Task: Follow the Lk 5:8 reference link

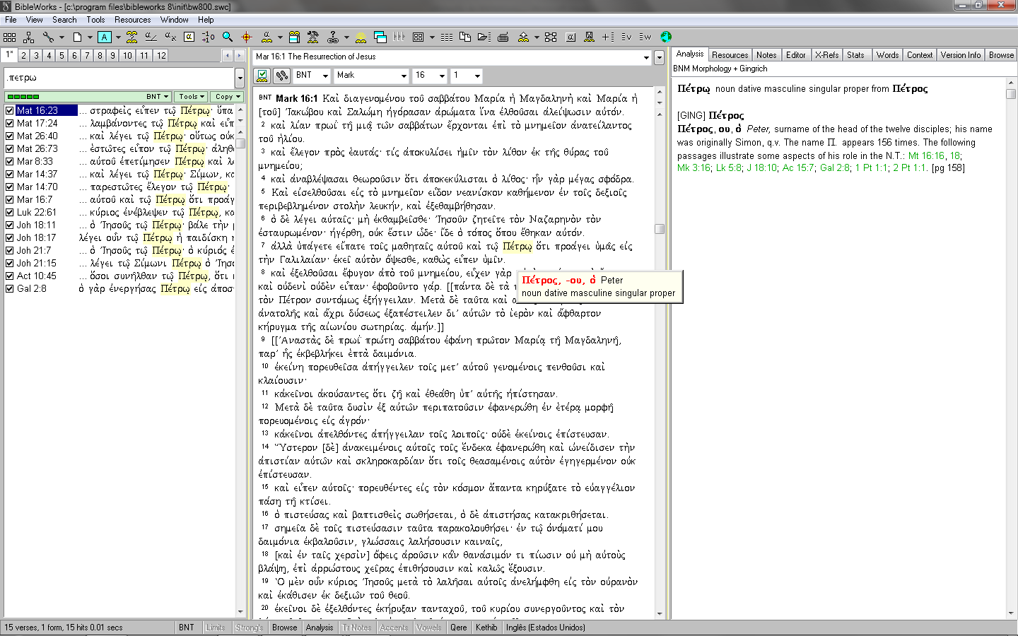Action: coord(728,168)
